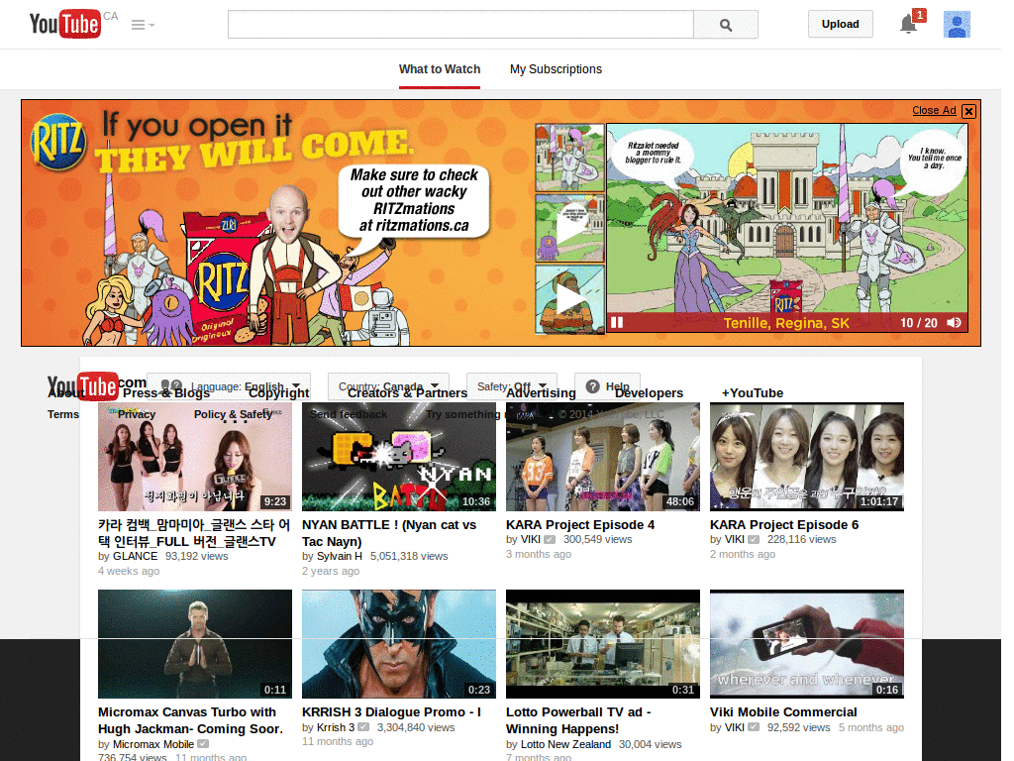The image size is (1014, 761).
Task: Open the Krrish 3 channel link
Action: click(x=336, y=727)
